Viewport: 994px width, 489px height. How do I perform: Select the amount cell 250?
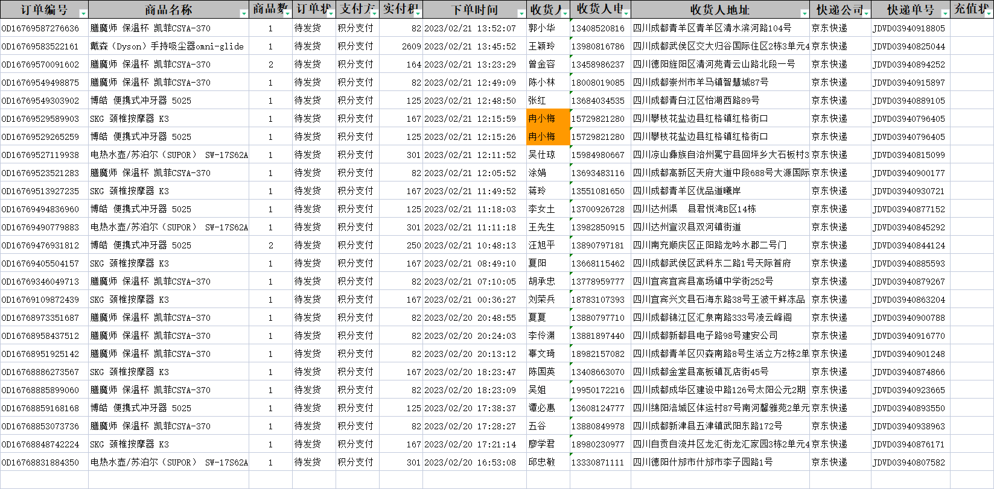coord(401,245)
